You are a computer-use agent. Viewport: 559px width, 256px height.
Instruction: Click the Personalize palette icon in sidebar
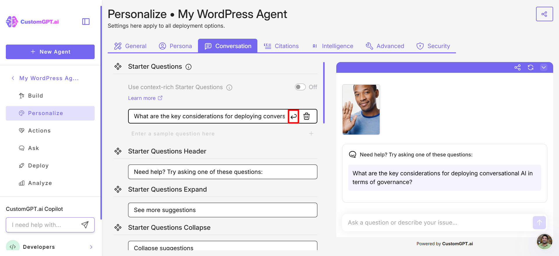(x=22, y=113)
